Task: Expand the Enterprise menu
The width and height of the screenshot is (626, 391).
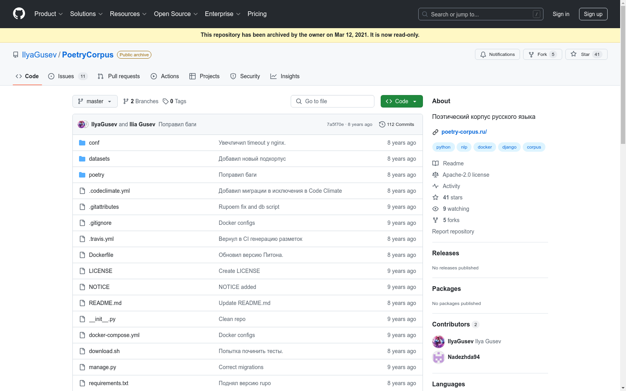Action: [223, 14]
